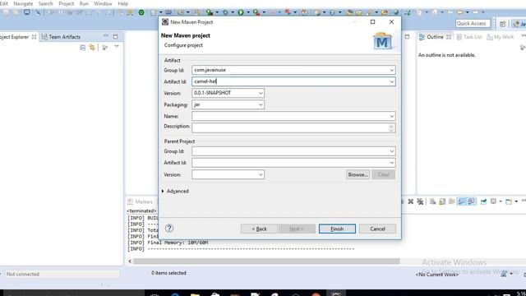Open the Debug launch dropdown arrow
Screen dimensions: 526x296
pos(233,12)
